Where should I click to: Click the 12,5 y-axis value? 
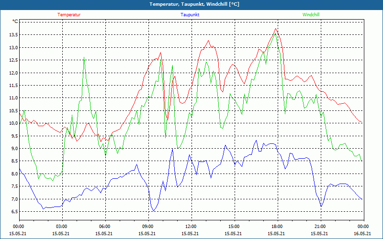pyautogui.click(x=13, y=60)
